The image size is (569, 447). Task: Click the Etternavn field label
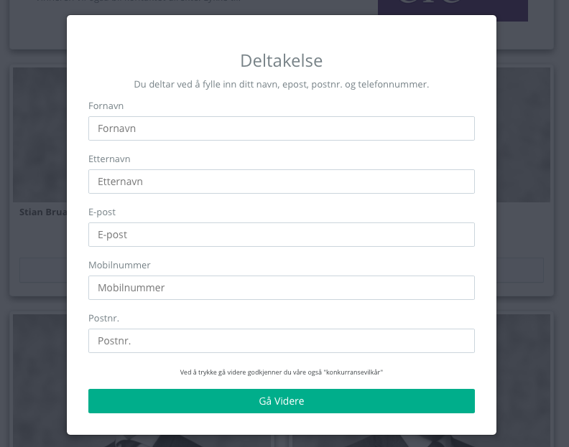point(109,159)
